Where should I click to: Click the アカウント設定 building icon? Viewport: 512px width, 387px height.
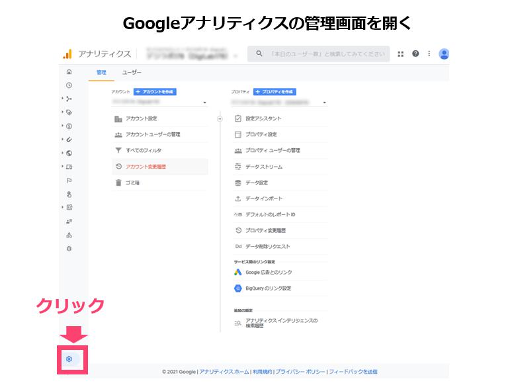tap(118, 118)
